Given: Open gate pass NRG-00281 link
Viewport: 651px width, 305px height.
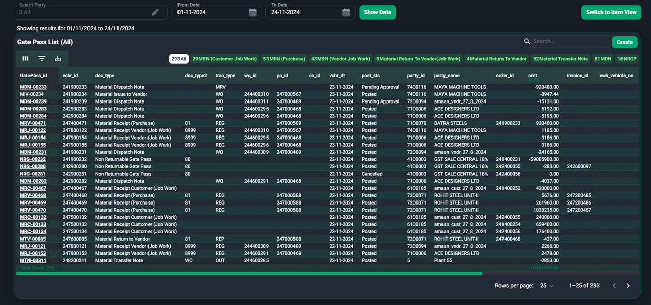Looking at the screenshot, I should coord(33,174).
